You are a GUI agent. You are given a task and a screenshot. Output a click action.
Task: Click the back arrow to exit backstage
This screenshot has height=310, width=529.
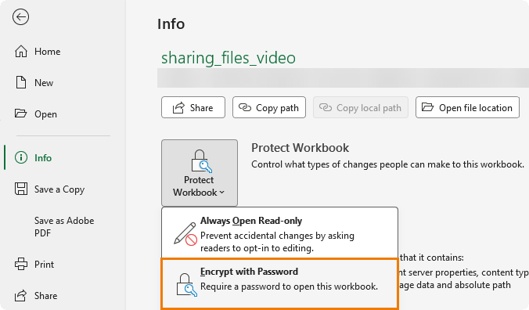pos(20,17)
